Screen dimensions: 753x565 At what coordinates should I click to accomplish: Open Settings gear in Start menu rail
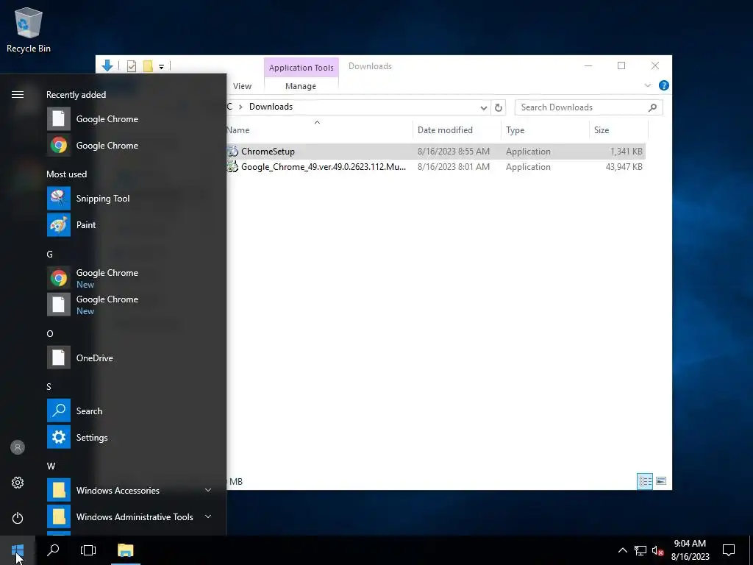[18, 483]
